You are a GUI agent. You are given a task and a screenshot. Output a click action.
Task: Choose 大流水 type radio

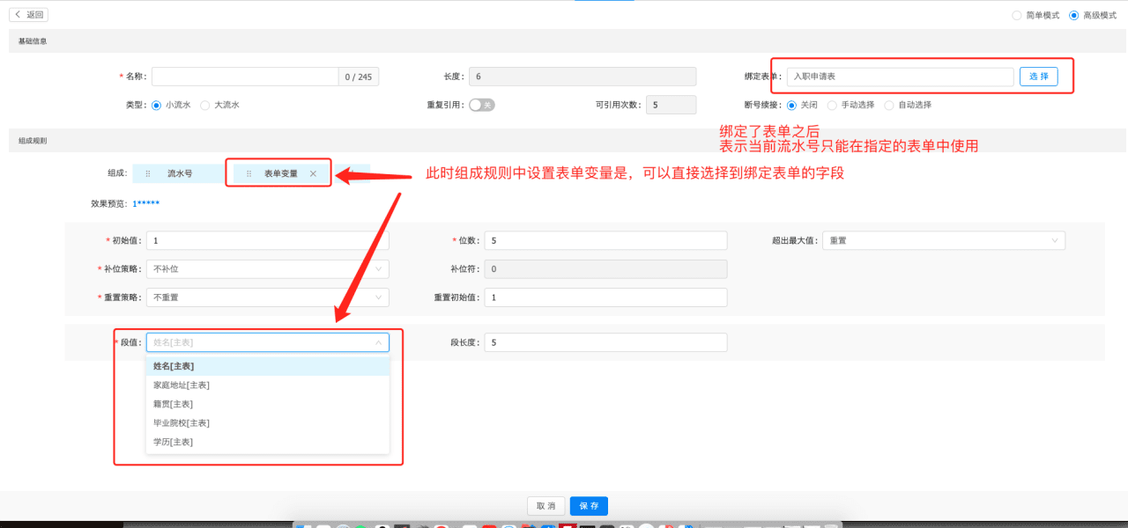pos(205,105)
